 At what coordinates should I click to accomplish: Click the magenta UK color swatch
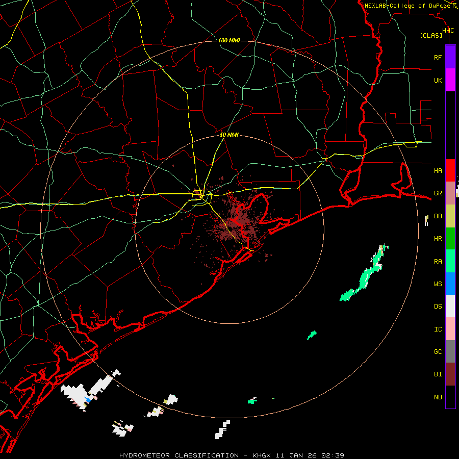coord(450,80)
